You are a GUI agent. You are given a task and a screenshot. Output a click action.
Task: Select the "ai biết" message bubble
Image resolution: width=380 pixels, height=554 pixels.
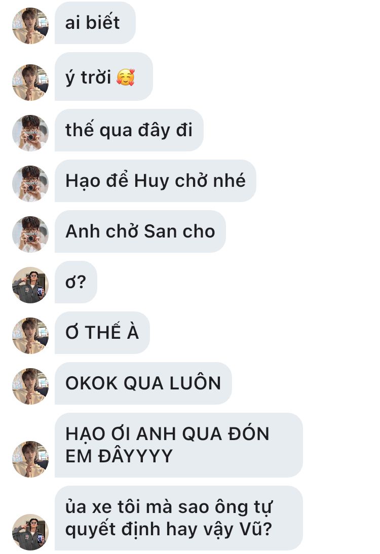95,23
